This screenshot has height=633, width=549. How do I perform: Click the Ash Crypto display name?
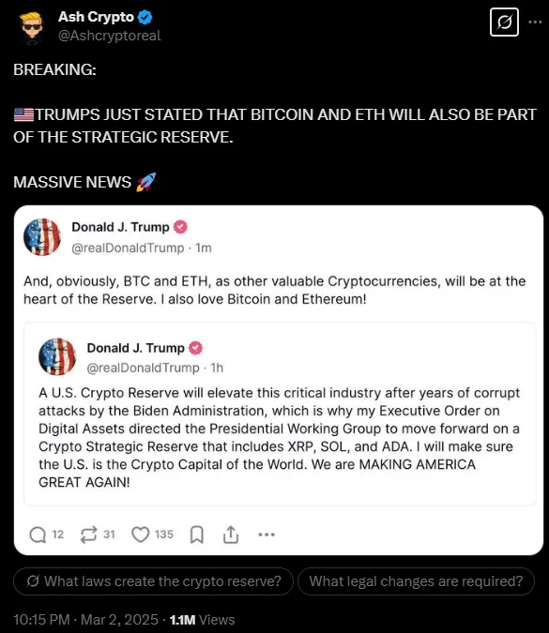[96, 17]
